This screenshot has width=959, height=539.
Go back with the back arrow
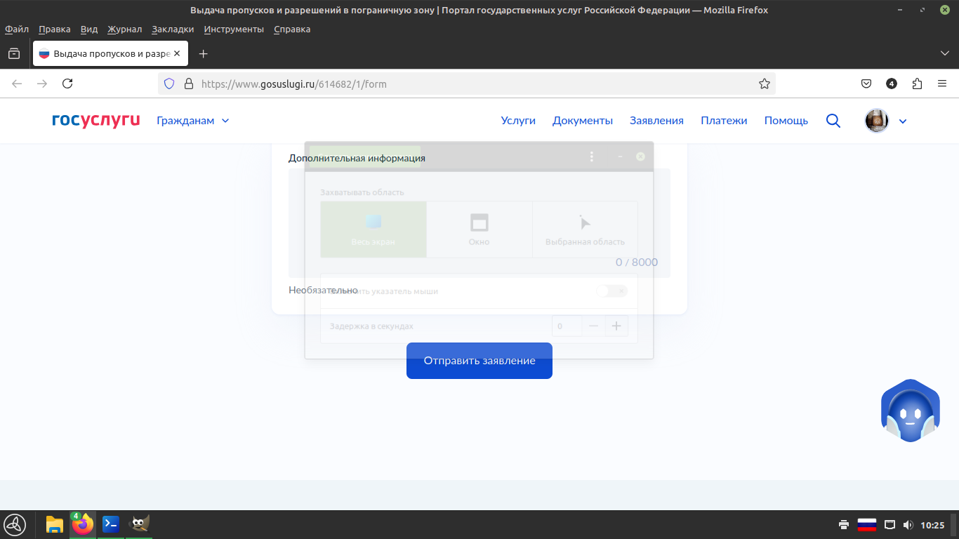(x=17, y=84)
